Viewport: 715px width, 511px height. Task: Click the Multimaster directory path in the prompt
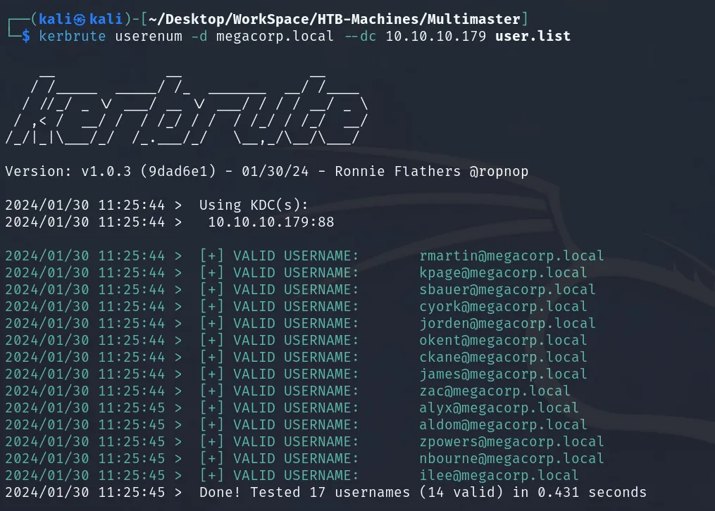[x=334, y=19]
